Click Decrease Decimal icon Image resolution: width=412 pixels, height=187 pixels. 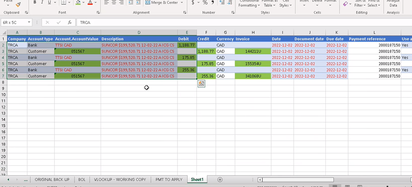(229, 3)
